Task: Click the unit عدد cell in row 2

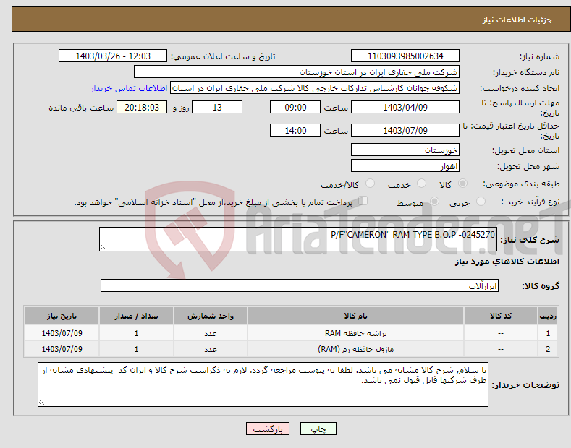Action: (x=211, y=349)
